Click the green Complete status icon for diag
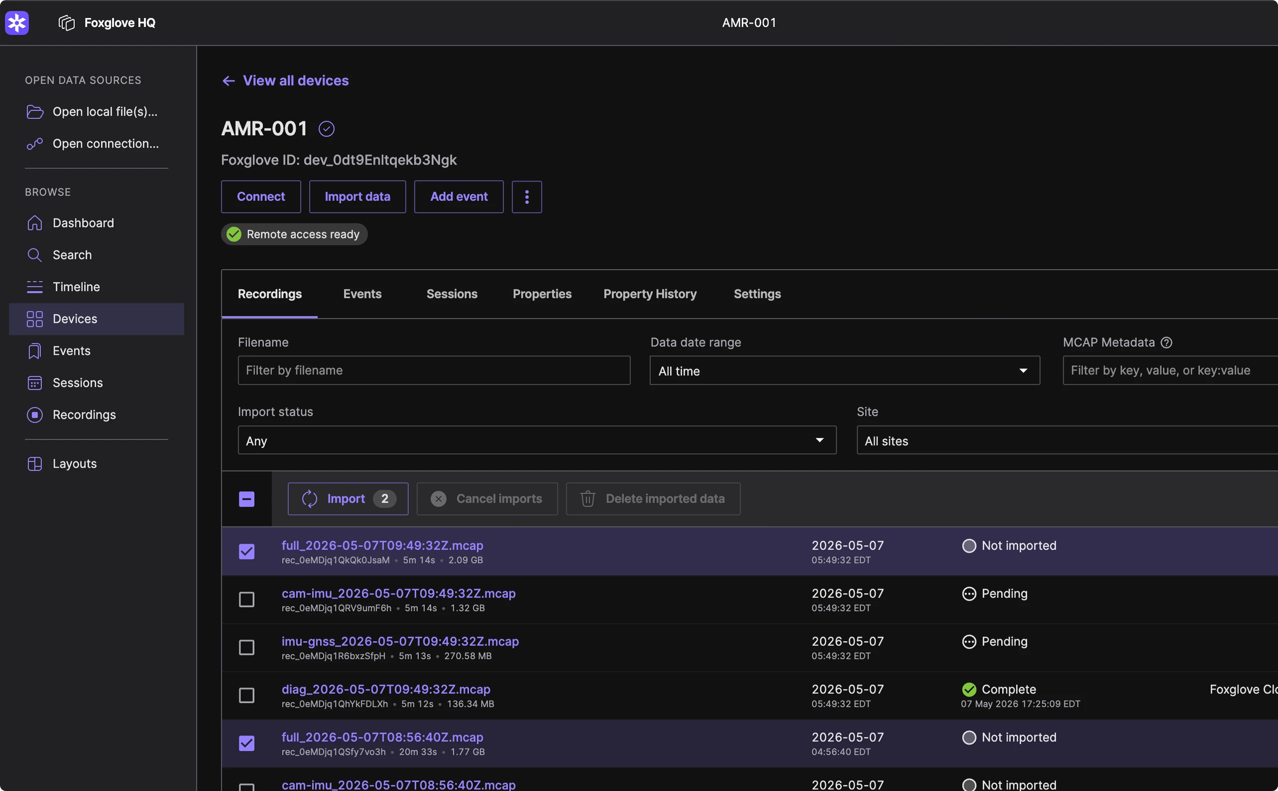Viewport: 1278px width, 791px height. click(x=969, y=689)
